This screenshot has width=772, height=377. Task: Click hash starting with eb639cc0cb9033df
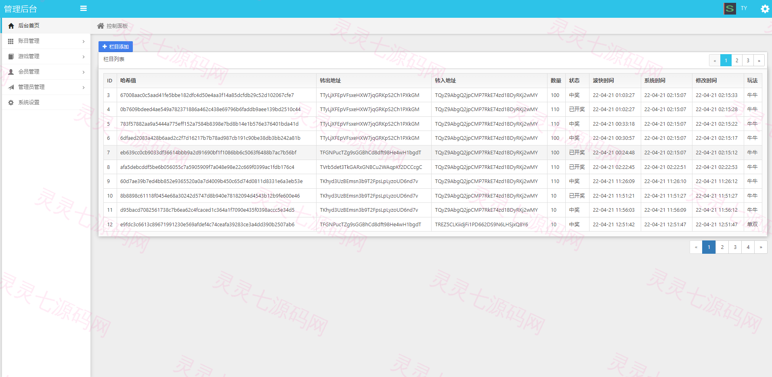(x=208, y=152)
